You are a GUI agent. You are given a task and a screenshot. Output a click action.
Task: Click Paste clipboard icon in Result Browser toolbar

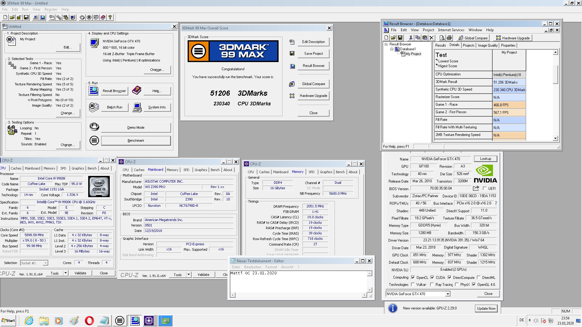(425, 38)
